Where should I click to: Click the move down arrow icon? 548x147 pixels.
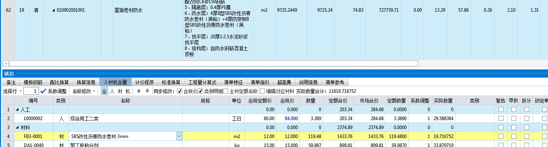click(147, 91)
